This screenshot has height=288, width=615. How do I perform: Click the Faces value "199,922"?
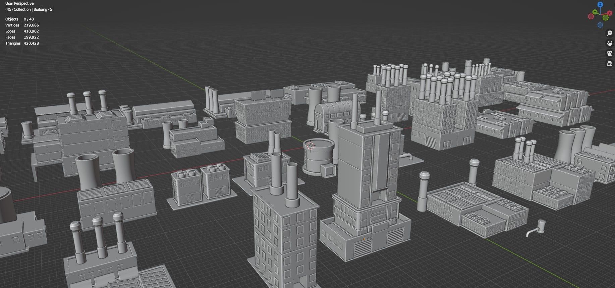point(31,37)
